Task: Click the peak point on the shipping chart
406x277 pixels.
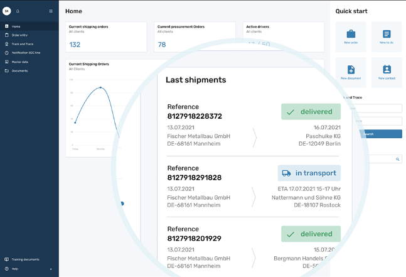Action: [x=100, y=87]
